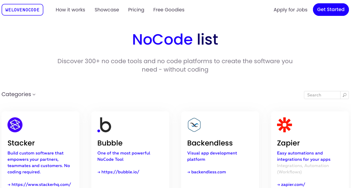Visit the backendless.com link
Screen dimensions: 351x188
pos(206,172)
